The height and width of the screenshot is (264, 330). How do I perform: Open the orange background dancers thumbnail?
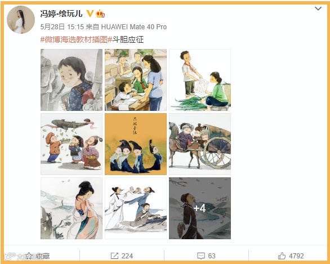tap(136, 144)
